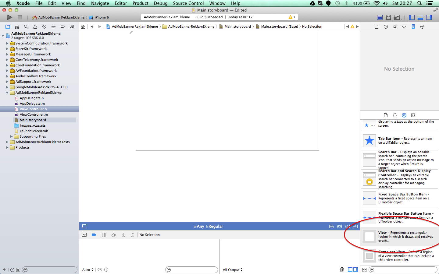Open the Code Snippet library
The width and height of the screenshot is (439, 274).
click(395, 115)
